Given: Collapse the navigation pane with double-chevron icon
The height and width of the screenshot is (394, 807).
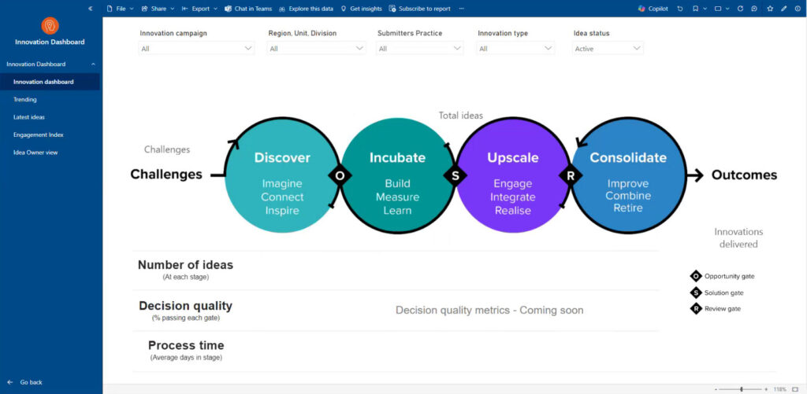Looking at the screenshot, I should [x=91, y=9].
